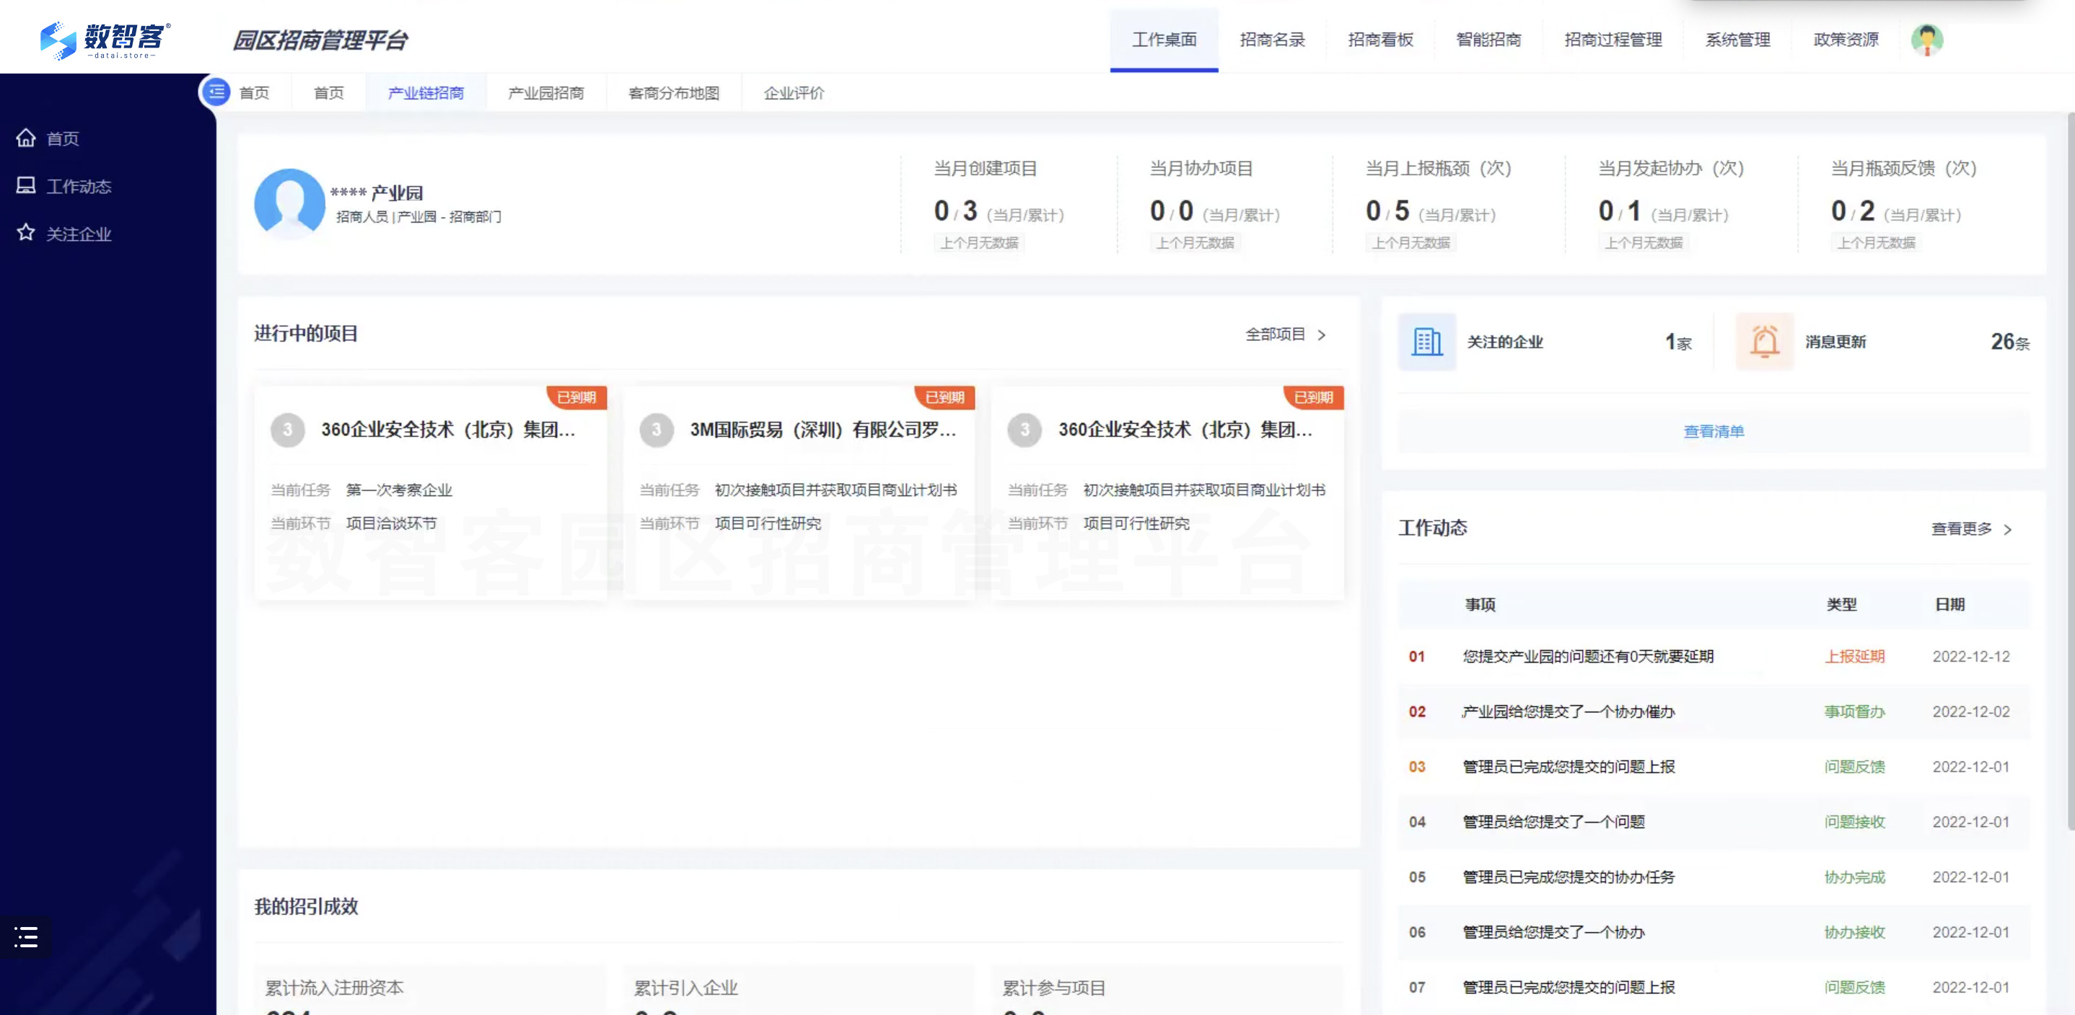Toggle the blue sidebar collapse button
This screenshot has width=2075, height=1015.
[216, 92]
